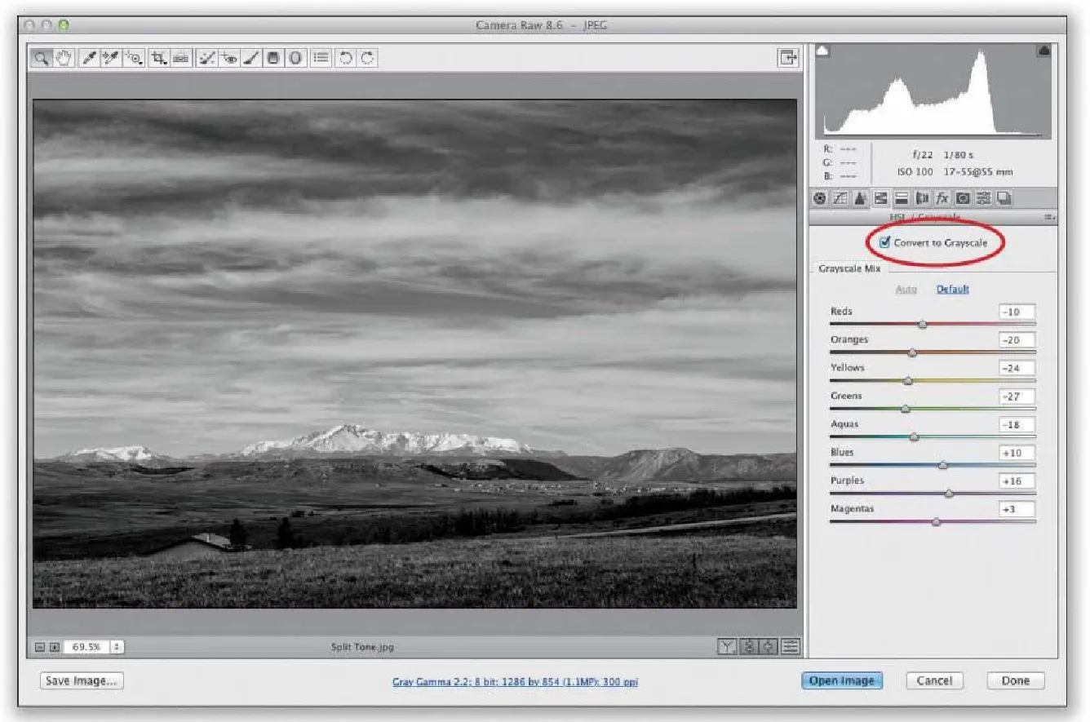The width and height of the screenshot is (1090, 722).
Task: Open workflow options link Gray Gamma 2.2
Action: 515,681
